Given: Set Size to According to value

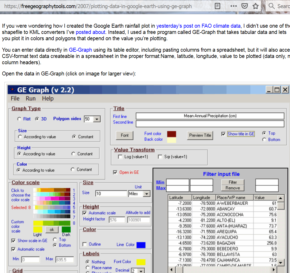Looking at the screenshot, I should tap(20, 137).
